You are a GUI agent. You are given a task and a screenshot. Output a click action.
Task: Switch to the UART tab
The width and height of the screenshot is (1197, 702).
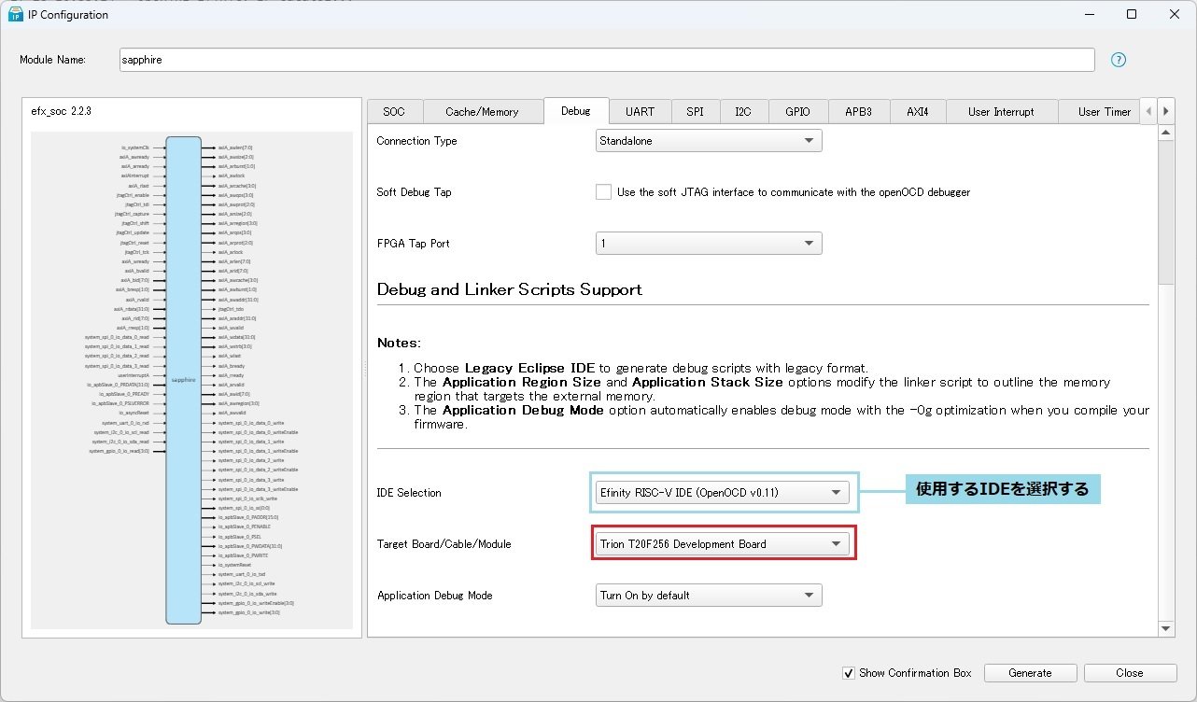640,112
